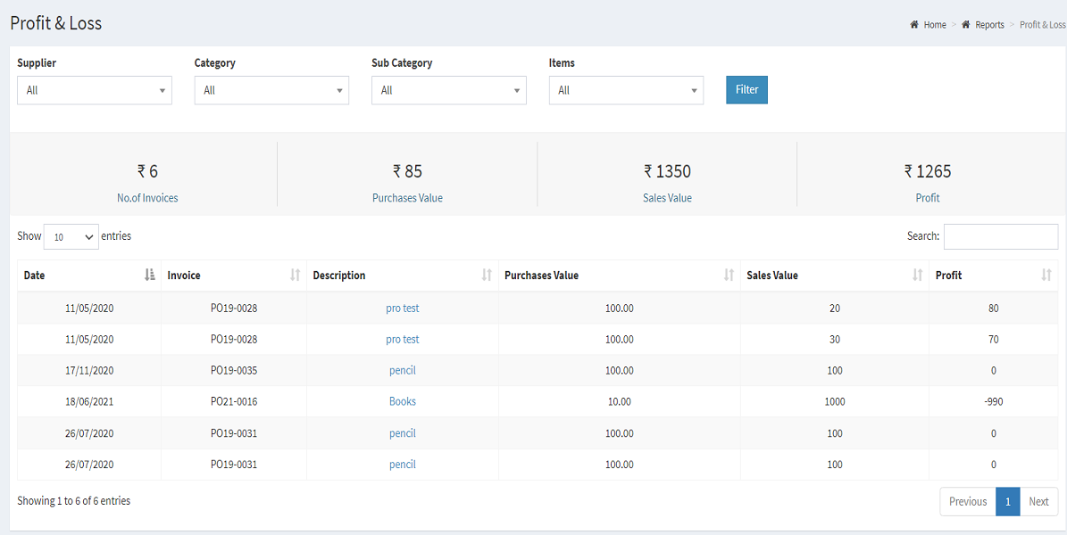Open the Profit & Loss breadcrumb entry

pyautogui.click(x=1042, y=24)
